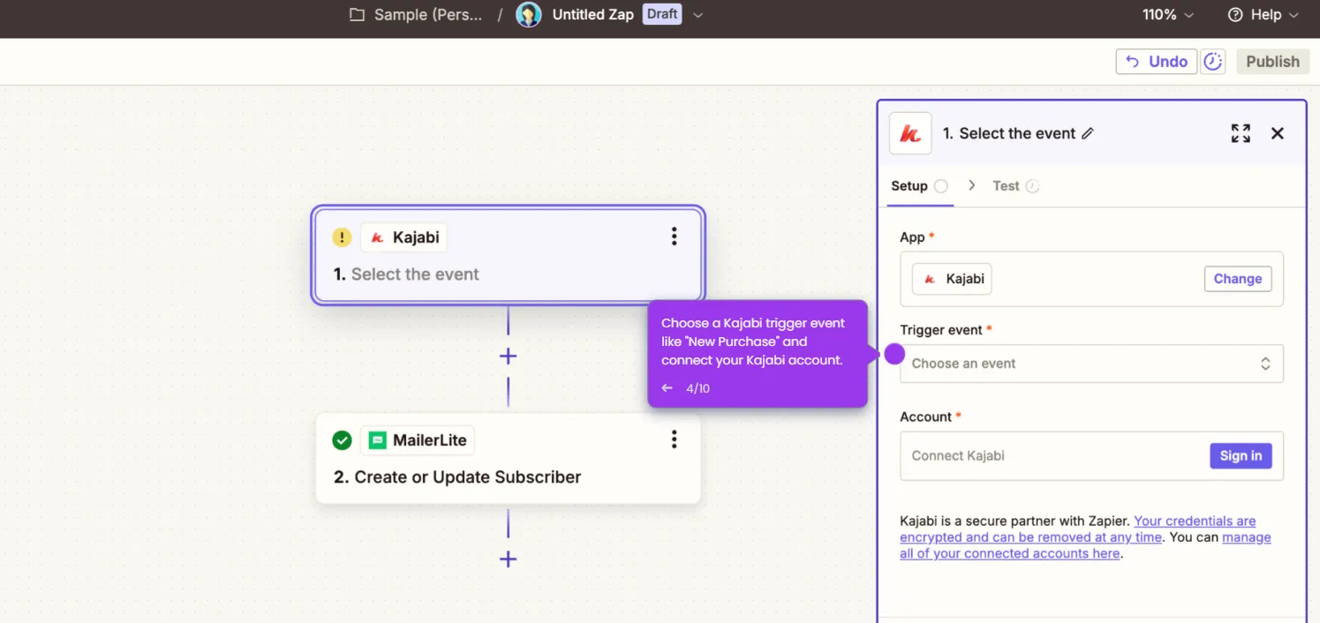Rename the Untitled Zap title
The image size is (1320, 623).
click(x=592, y=15)
